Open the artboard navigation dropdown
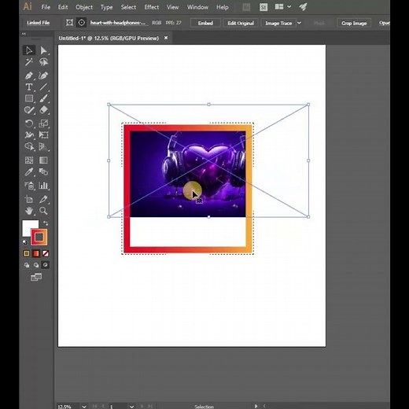 tap(131, 407)
